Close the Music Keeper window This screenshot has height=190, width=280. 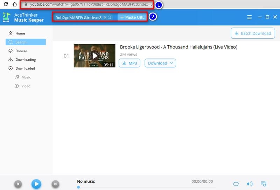coord(275,17)
